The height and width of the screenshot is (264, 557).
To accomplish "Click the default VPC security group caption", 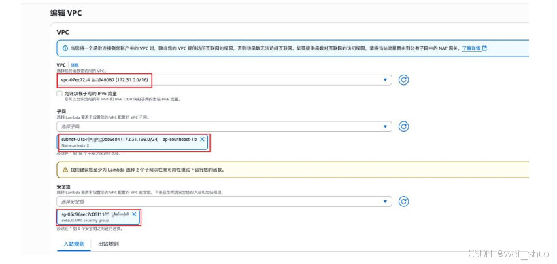I will [85, 221].
